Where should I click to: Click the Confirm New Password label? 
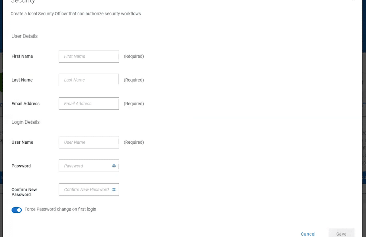pyautogui.click(x=24, y=192)
